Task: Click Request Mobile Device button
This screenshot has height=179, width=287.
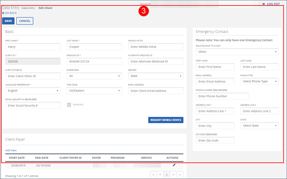Action: [166, 120]
